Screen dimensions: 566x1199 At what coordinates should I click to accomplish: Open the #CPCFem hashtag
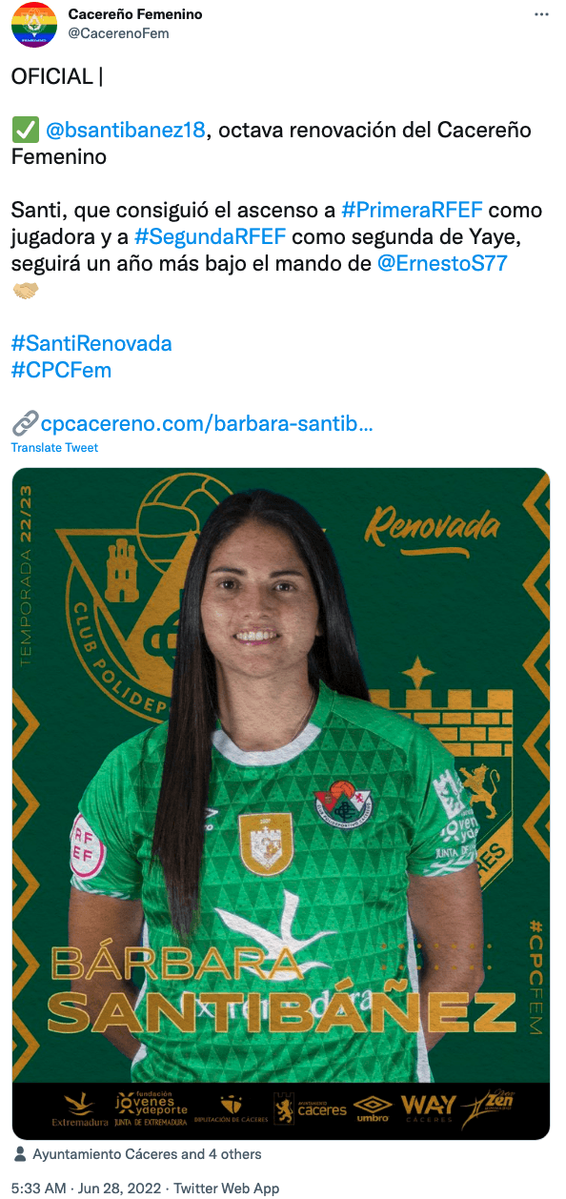pyautogui.click(x=61, y=370)
